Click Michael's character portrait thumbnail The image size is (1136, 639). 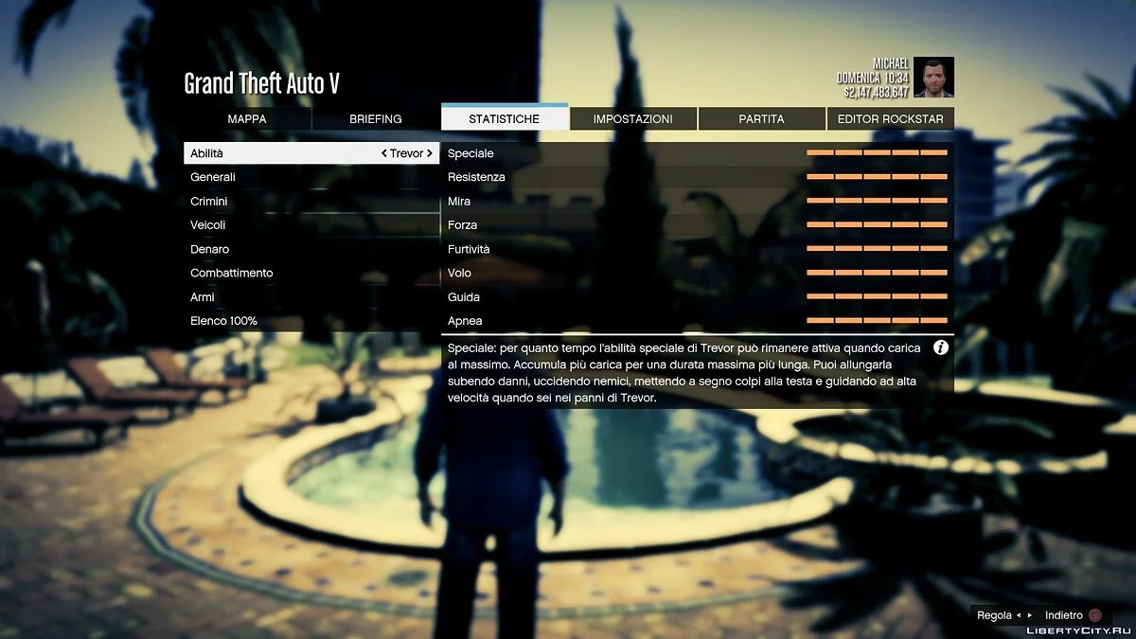click(933, 77)
